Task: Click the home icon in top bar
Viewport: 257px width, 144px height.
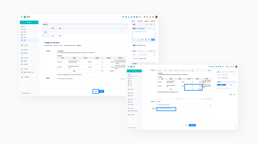Action: (x=123, y=17)
